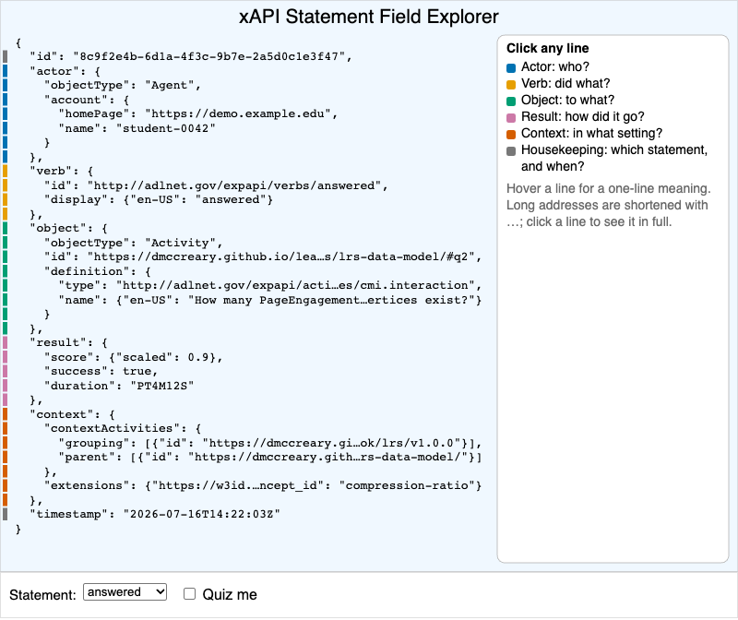Click the "definition": { line

click(98, 271)
